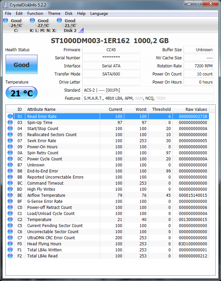Image resolution: width=221 pixels, height=281 pixels.
Task: Click the Rotation Rate field 7200 RPM
Action: [x=199, y=66]
